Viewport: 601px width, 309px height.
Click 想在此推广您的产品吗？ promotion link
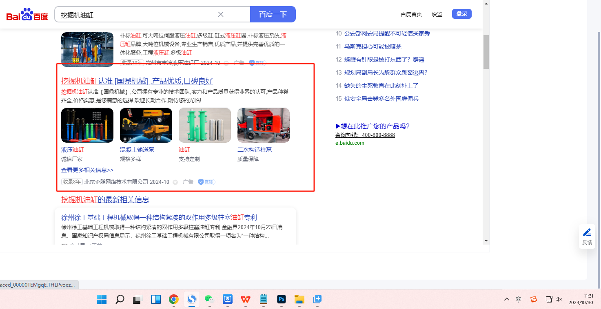(x=373, y=126)
